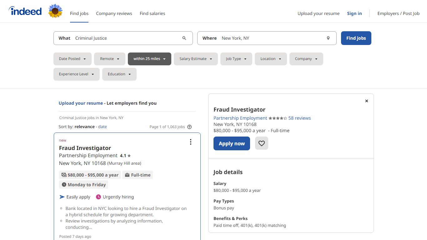Screen dimensions: 427x240
Task: Go to the Find jobs tab
Action: point(79,13)
